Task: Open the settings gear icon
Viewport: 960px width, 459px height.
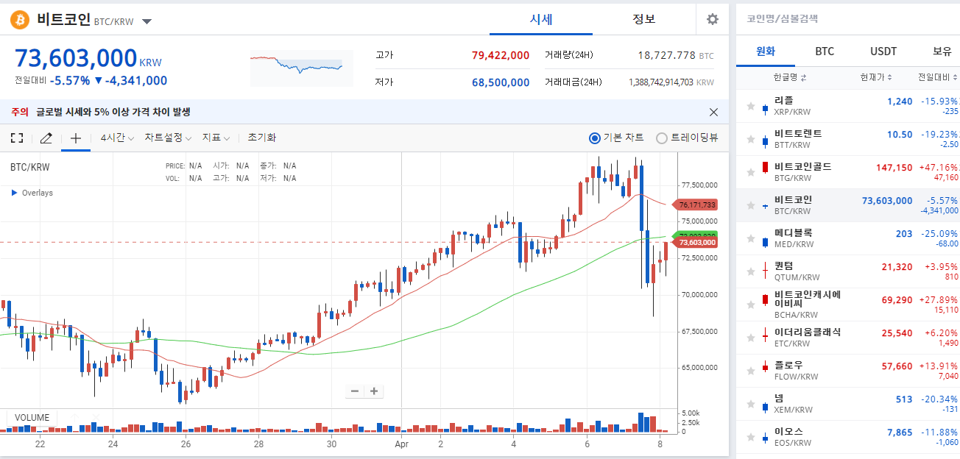Action: pos(713,20)
